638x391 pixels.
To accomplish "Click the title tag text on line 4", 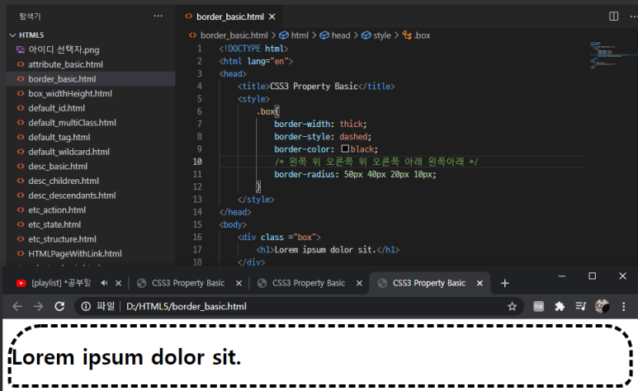I will coord(316,87).
